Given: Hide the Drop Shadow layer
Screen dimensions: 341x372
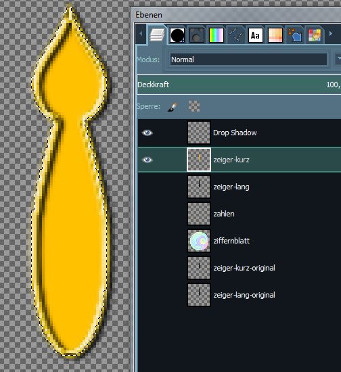Looking at the screenshot, I should (x=147, y=133).
